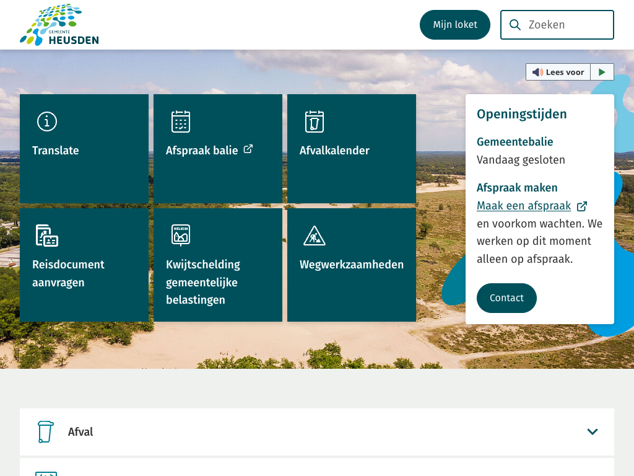Click the Contact button
This screenshot has height=476, width=634.
click(x=506, y=298)
